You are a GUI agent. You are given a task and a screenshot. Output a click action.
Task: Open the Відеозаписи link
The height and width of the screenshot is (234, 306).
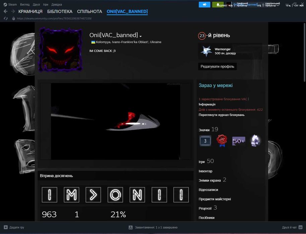[x=209, y=190]
